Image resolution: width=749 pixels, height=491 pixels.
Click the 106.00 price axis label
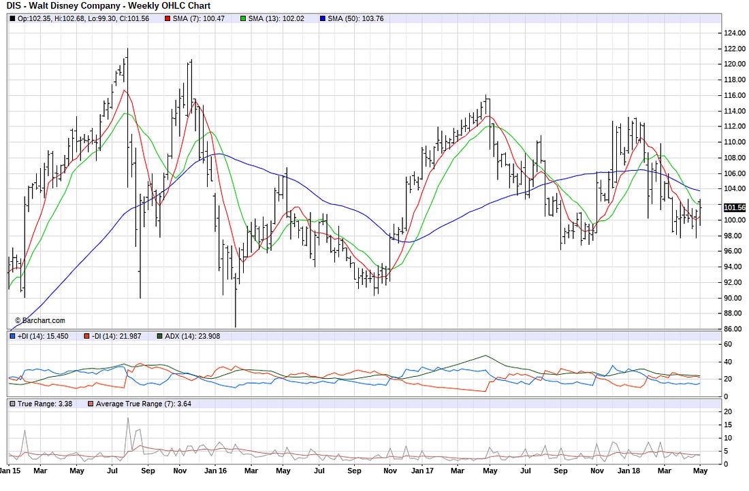(735, 173)
